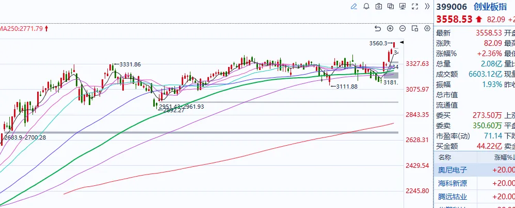Click the 名称 column header
Viewport: 515px width, 208px height.
(445, 157)
